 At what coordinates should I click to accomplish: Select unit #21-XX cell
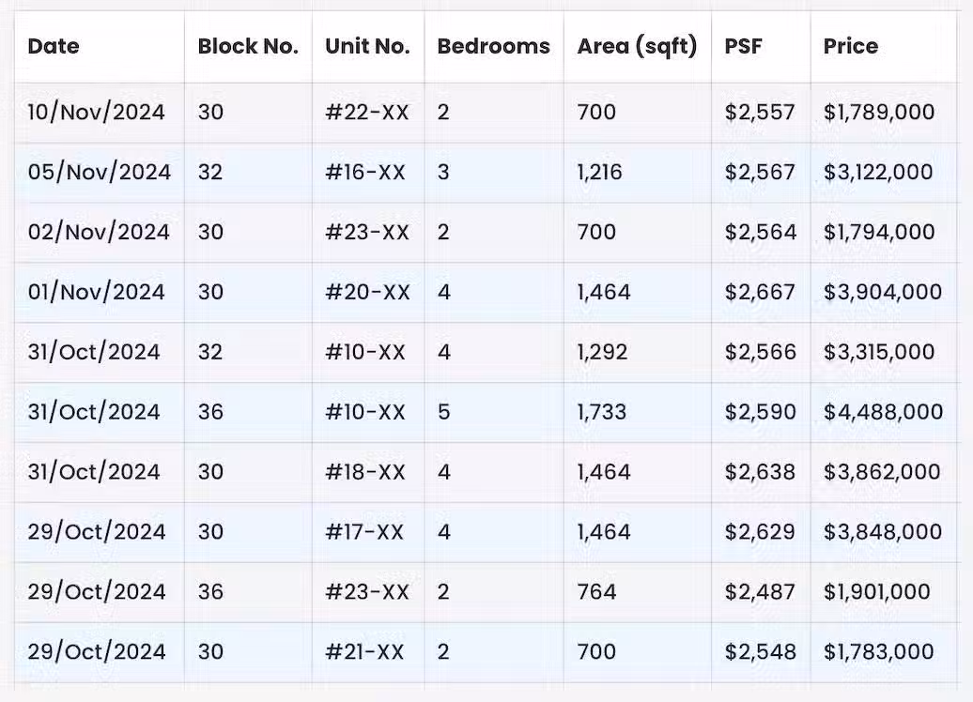tap(364, 651)
